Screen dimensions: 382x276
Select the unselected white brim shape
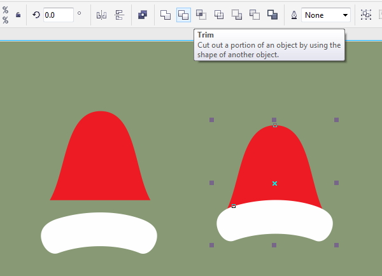pyautogui.click(x=99, y=228)
